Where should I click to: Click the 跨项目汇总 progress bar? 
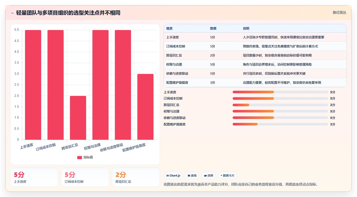(280, 105)
